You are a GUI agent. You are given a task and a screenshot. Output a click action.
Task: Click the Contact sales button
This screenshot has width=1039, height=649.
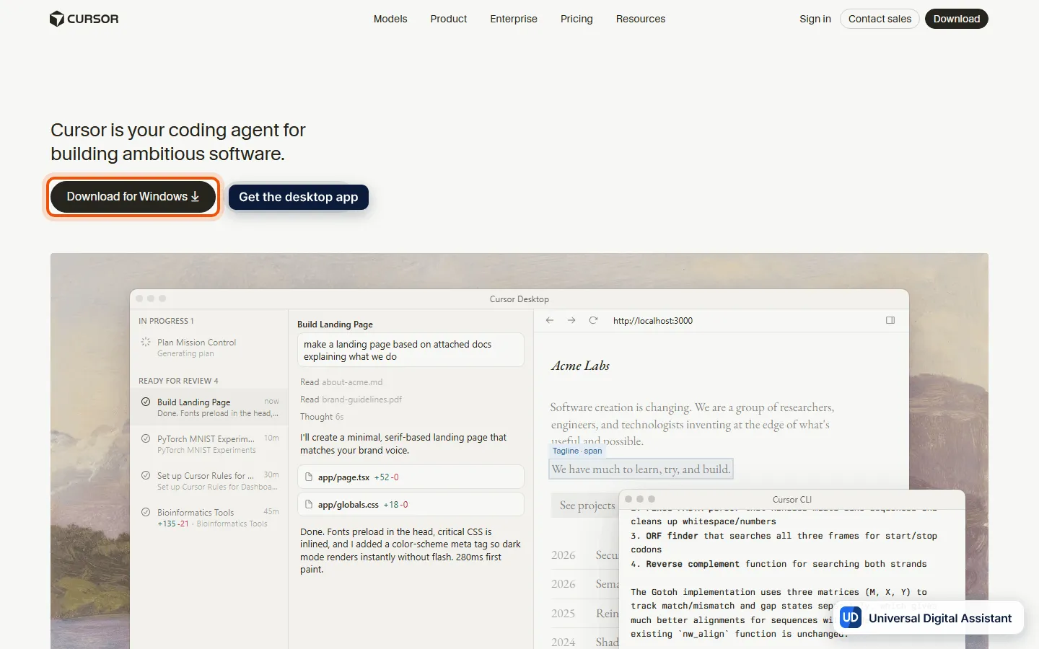[x=880, y=19]
